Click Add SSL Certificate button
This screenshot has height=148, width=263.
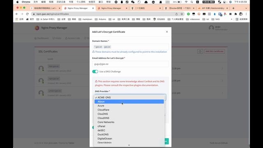(x=215, y=51)
